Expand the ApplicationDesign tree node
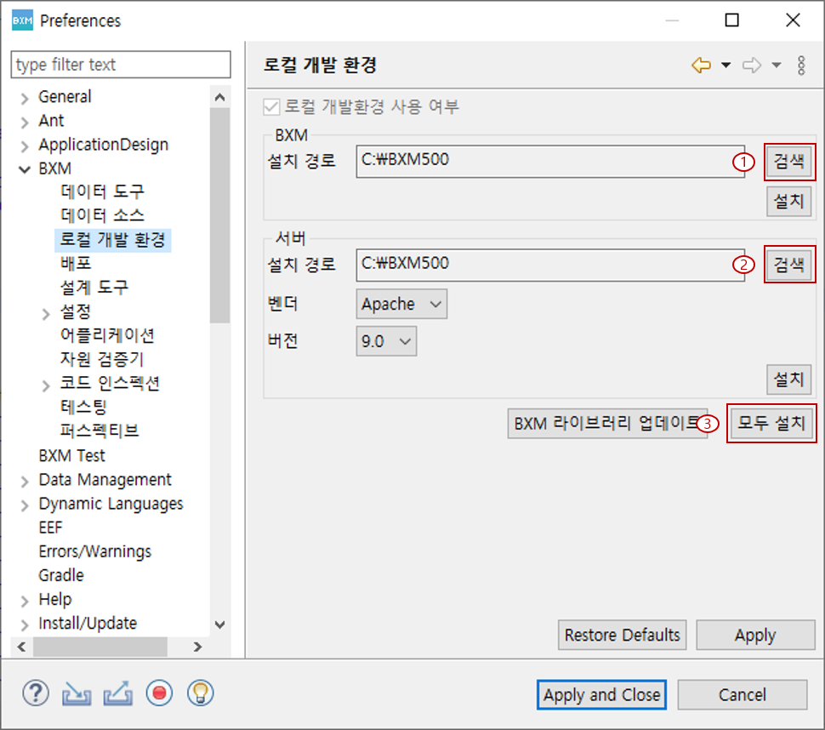The image size is (825, 730). pyautogui.click(x=24, y=145)
